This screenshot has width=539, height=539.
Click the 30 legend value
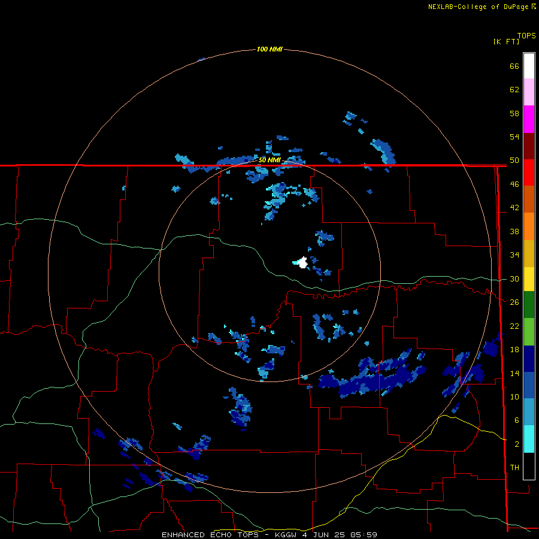click(x=514, y=278)
